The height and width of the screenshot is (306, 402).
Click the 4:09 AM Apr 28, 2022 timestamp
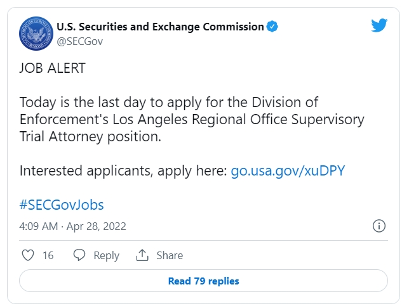tap(73, 226)
